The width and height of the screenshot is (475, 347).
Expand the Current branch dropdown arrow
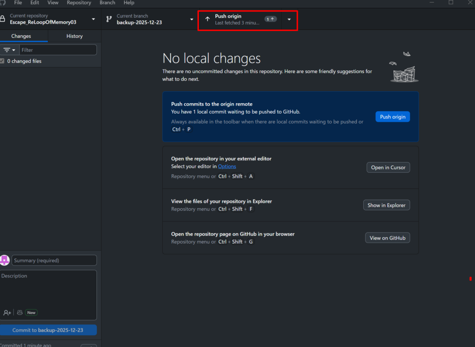point(192,19)
